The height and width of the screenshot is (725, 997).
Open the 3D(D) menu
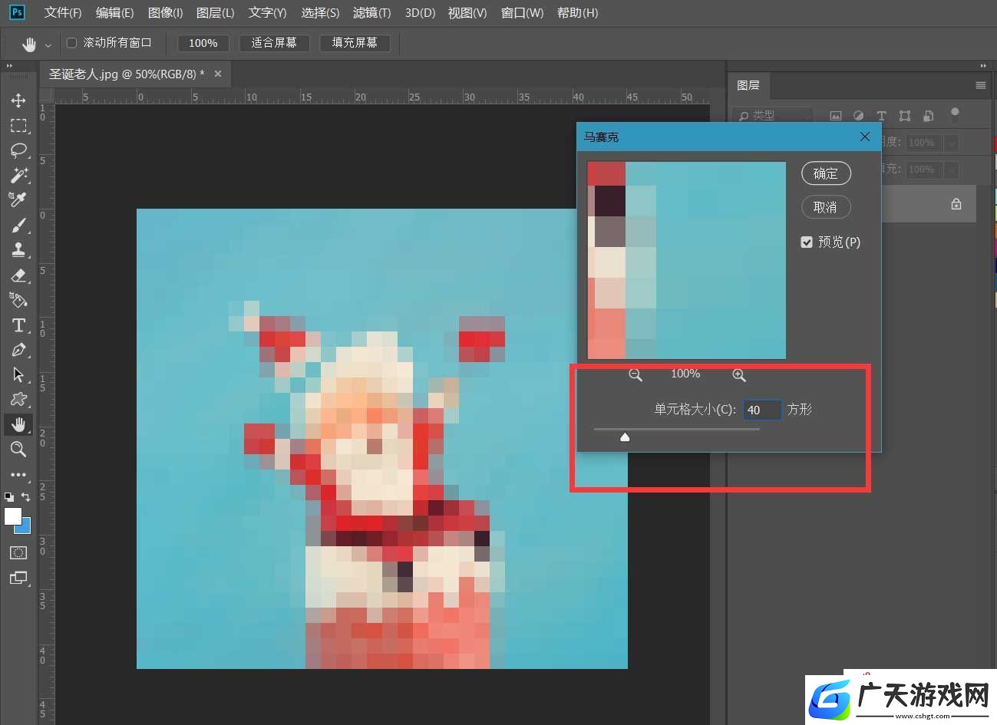coord(420,13)
